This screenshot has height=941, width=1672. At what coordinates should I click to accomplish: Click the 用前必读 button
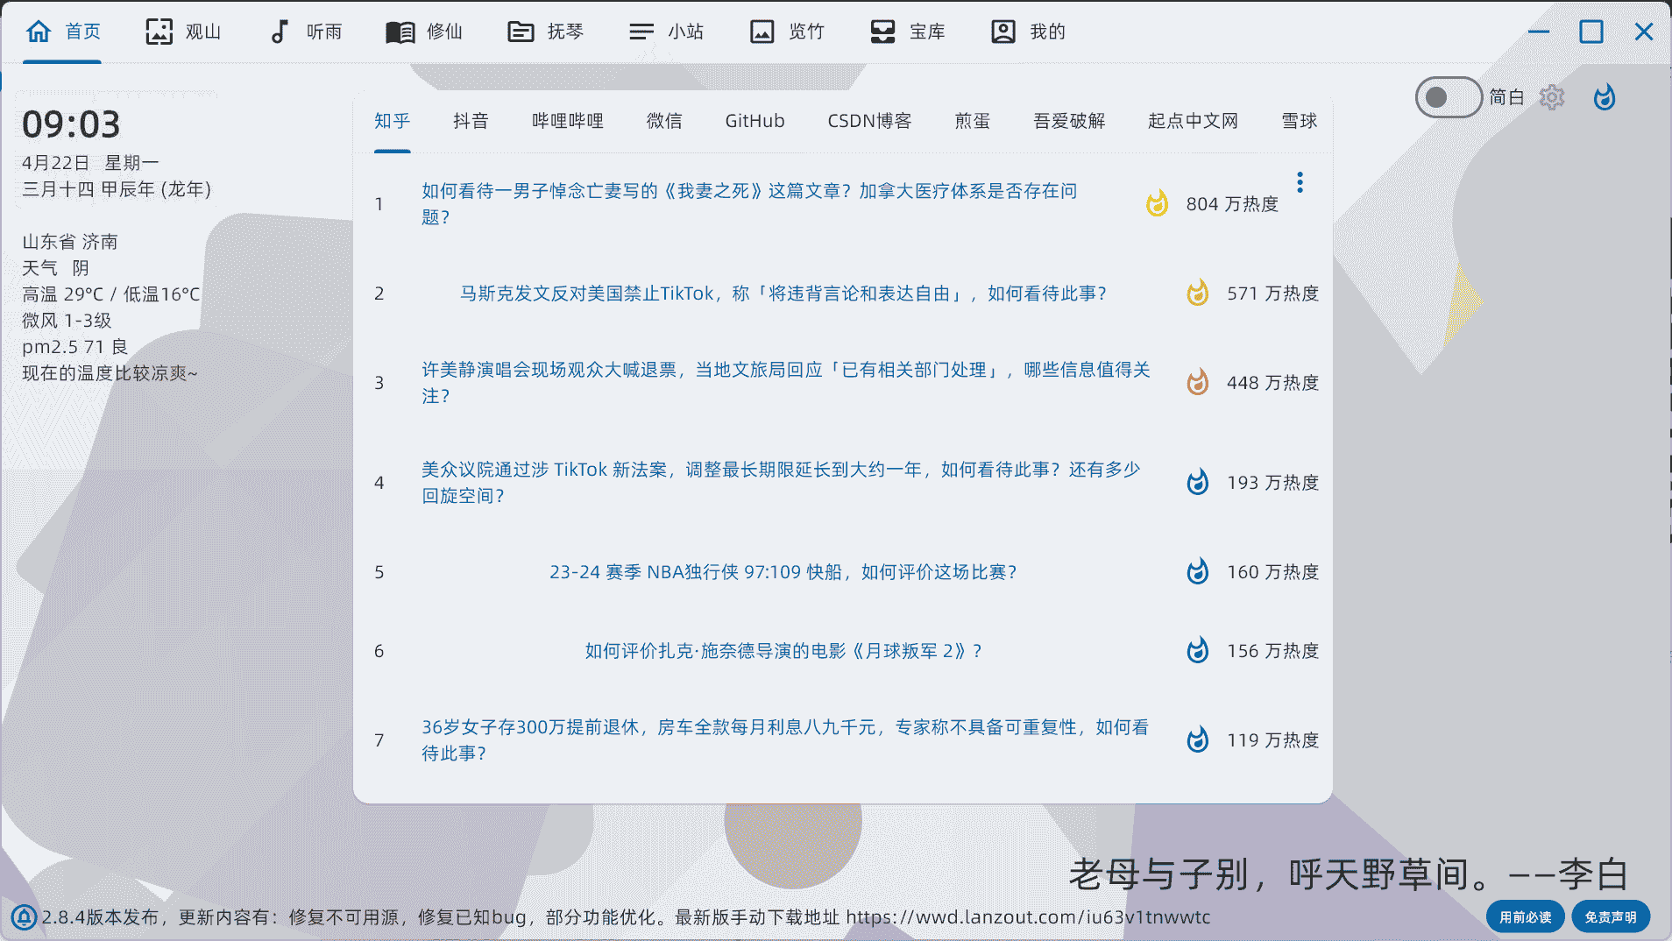point(1525,917)
